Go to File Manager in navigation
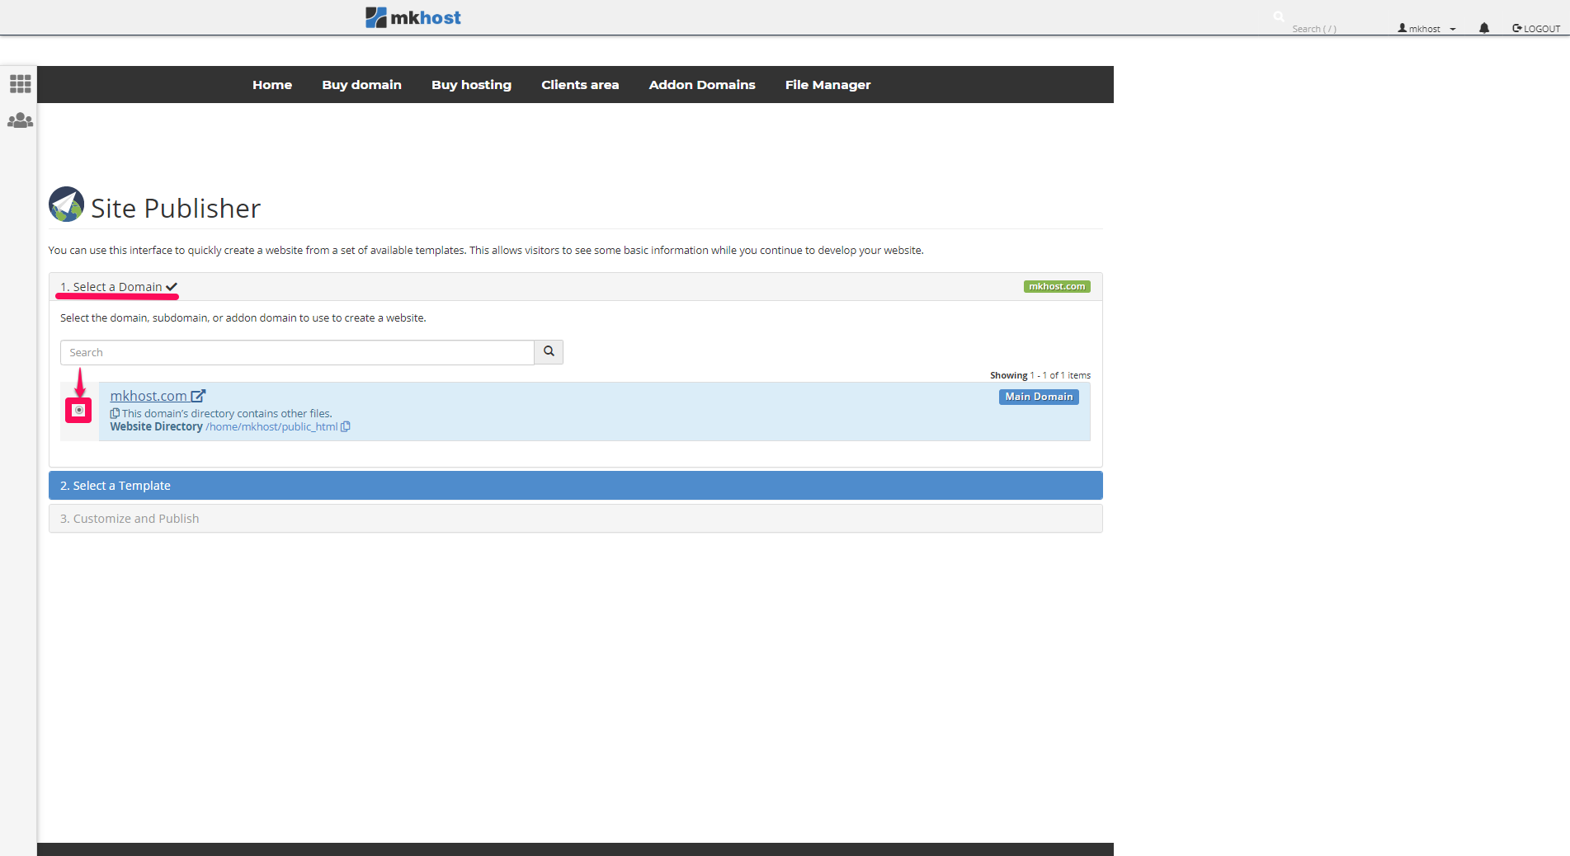Image resolution: width=1570 pixels, height=856 pixels. (827, 85)
